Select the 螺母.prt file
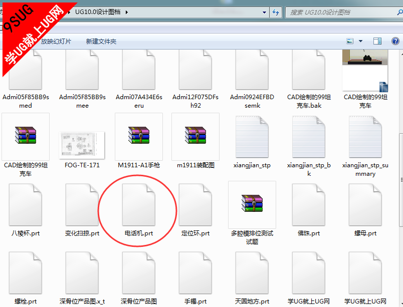 click(365, 205)
